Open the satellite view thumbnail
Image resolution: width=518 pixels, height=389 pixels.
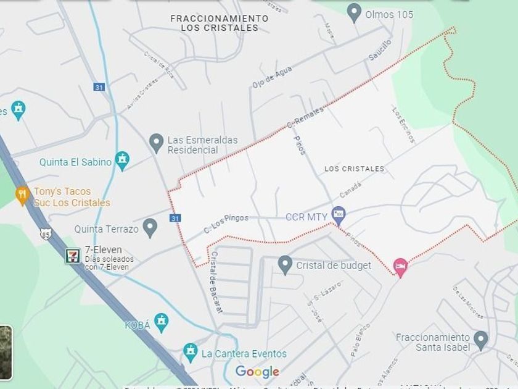[x=6, y=352]
